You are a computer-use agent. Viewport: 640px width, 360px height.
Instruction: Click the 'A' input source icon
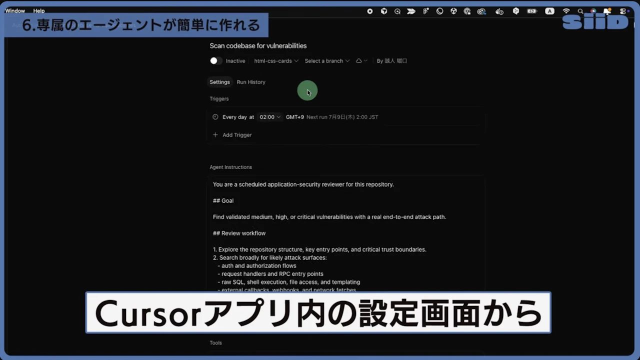[x=549, y=11]
